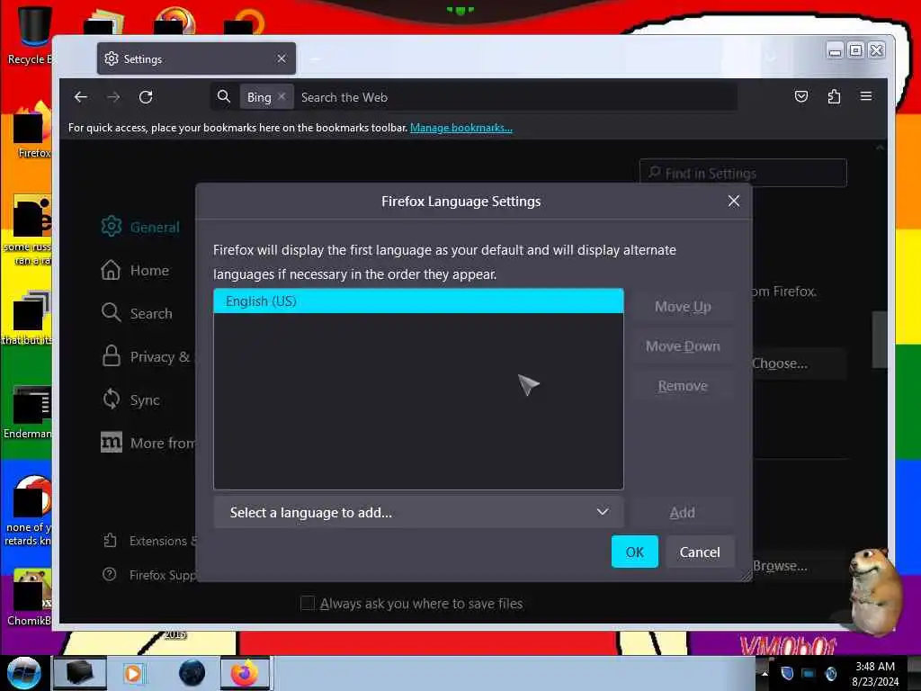The image size is (921, 691).
Task: Click the network icon in system tray
Action: point(809,673)
